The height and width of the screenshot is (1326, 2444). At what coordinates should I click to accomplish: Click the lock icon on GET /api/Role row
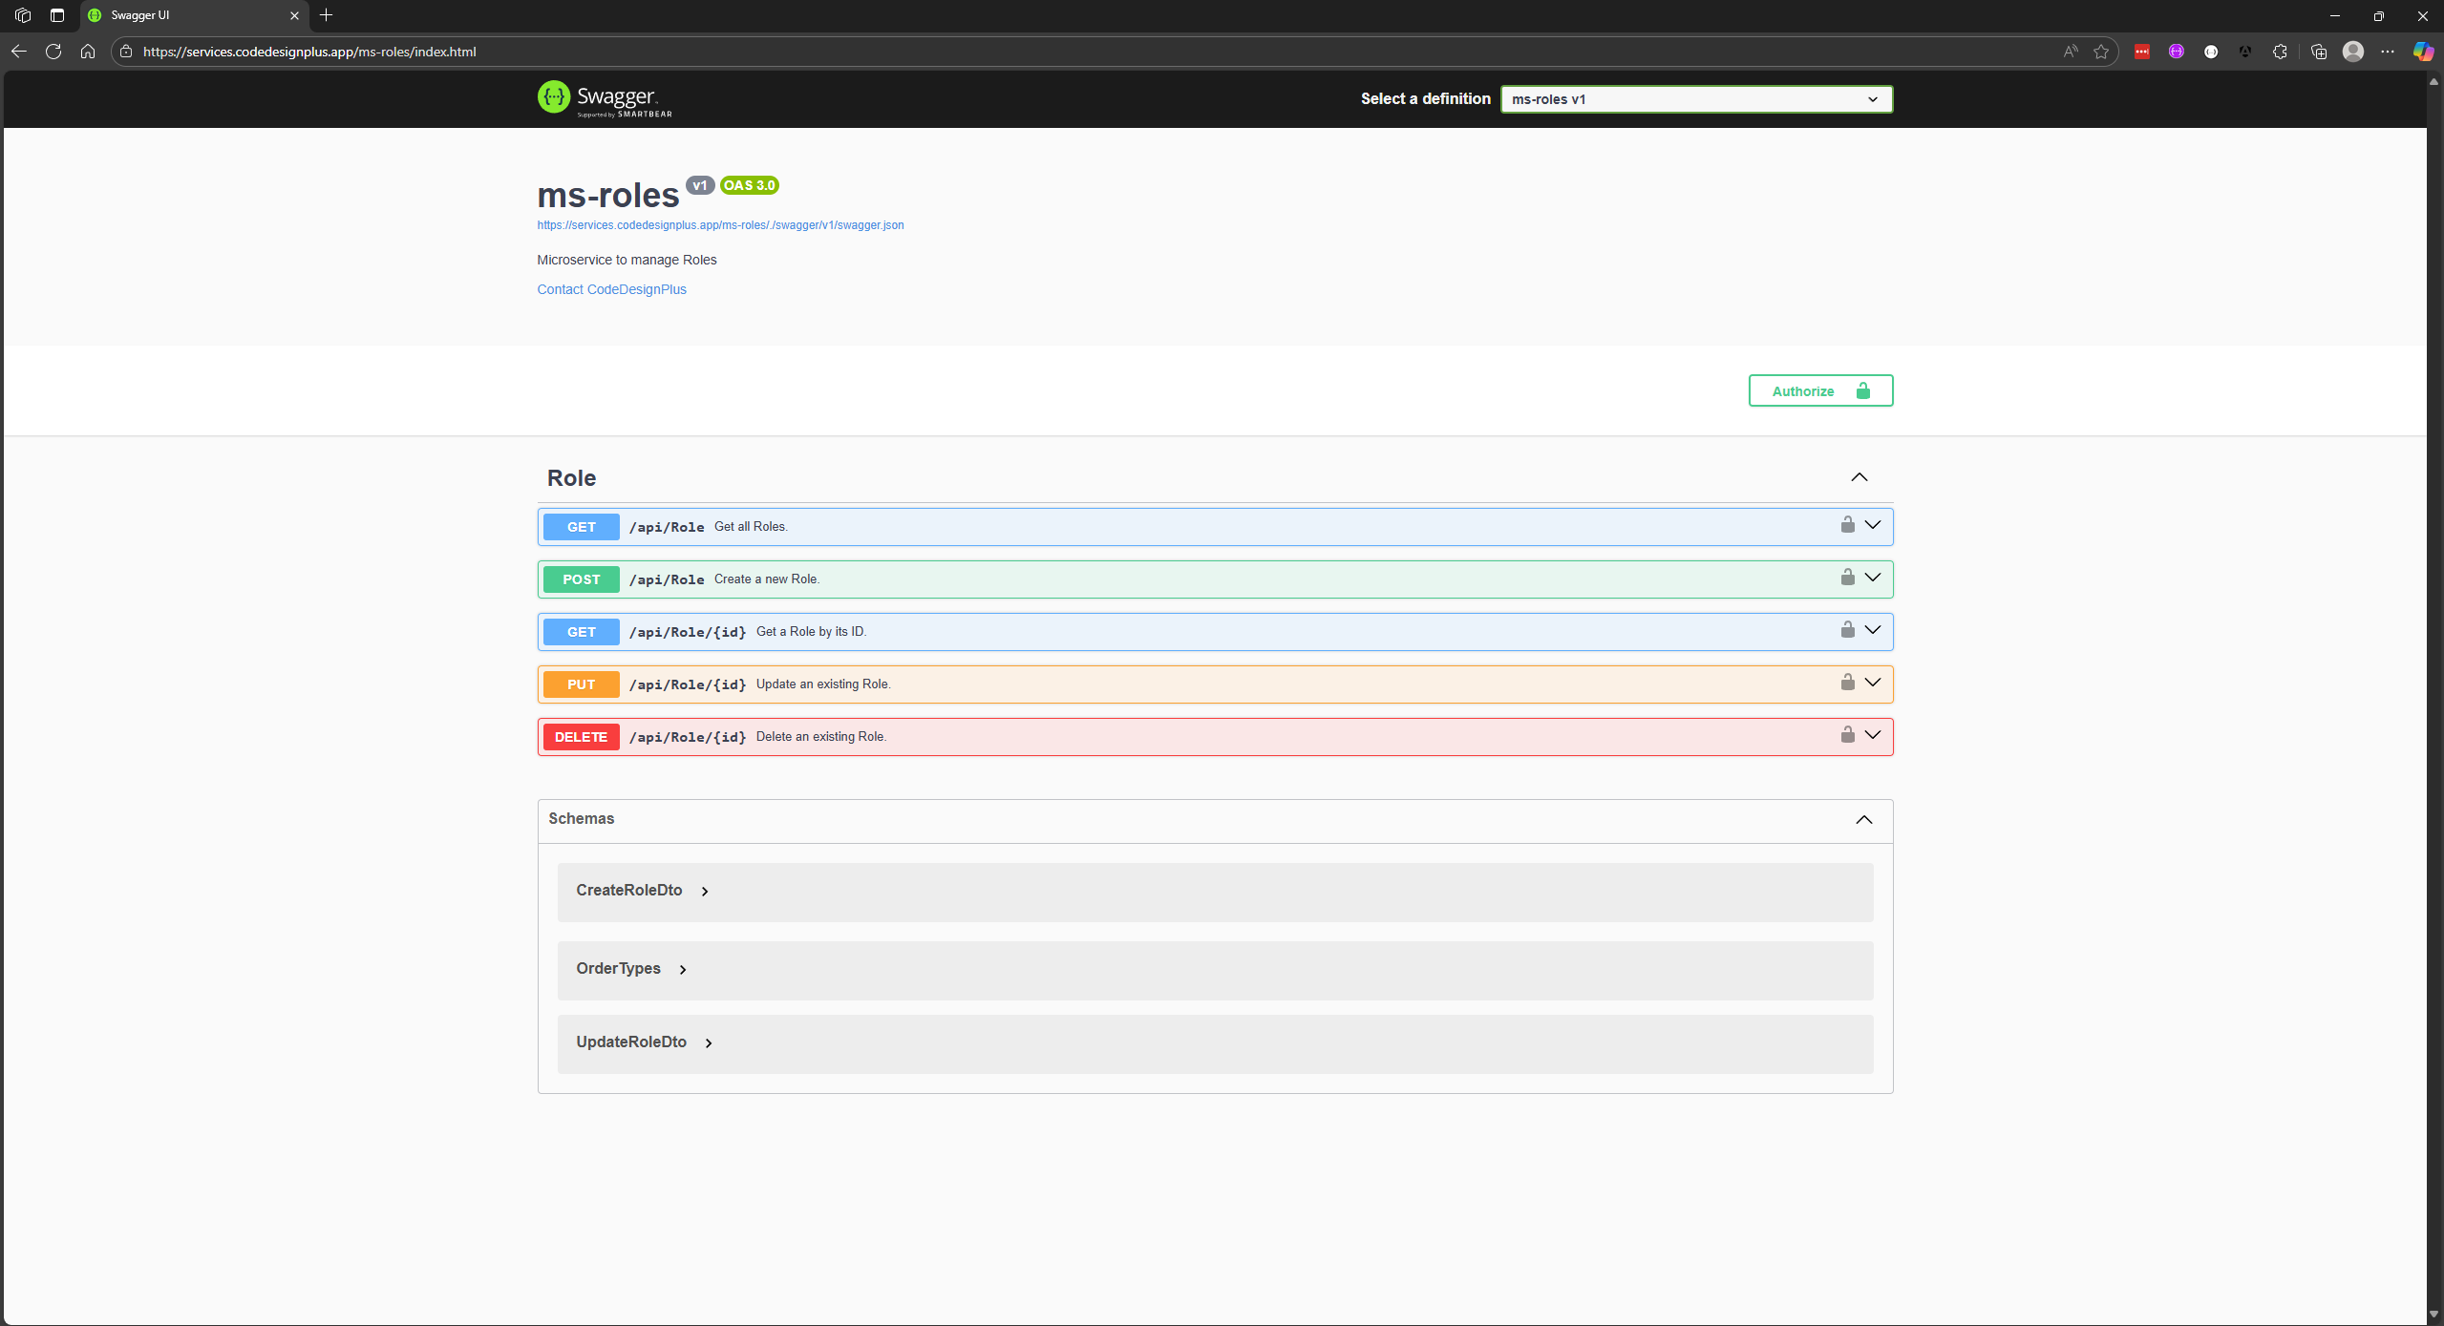click(x=1847, y=525)
